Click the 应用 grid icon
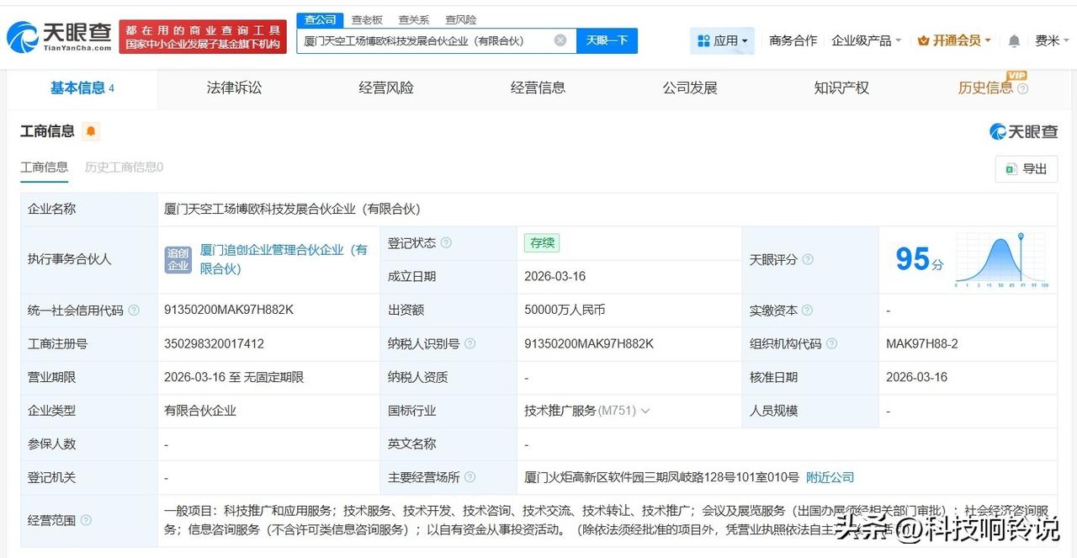1077x558 pixels. point(703,40)
